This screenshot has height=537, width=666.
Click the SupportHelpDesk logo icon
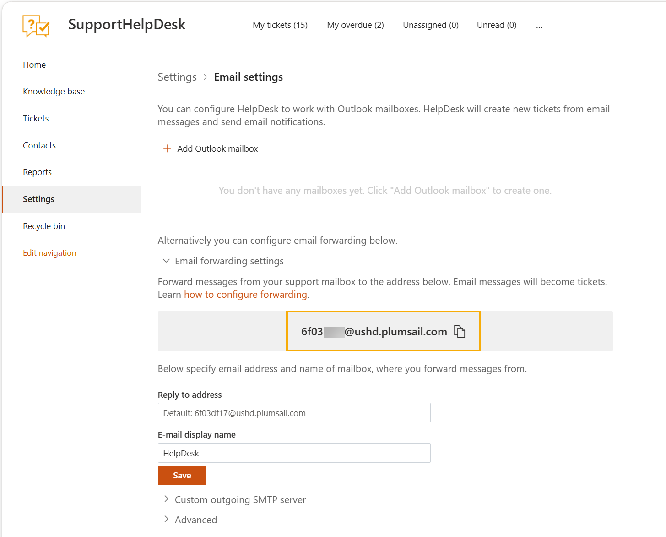(36, 26)
